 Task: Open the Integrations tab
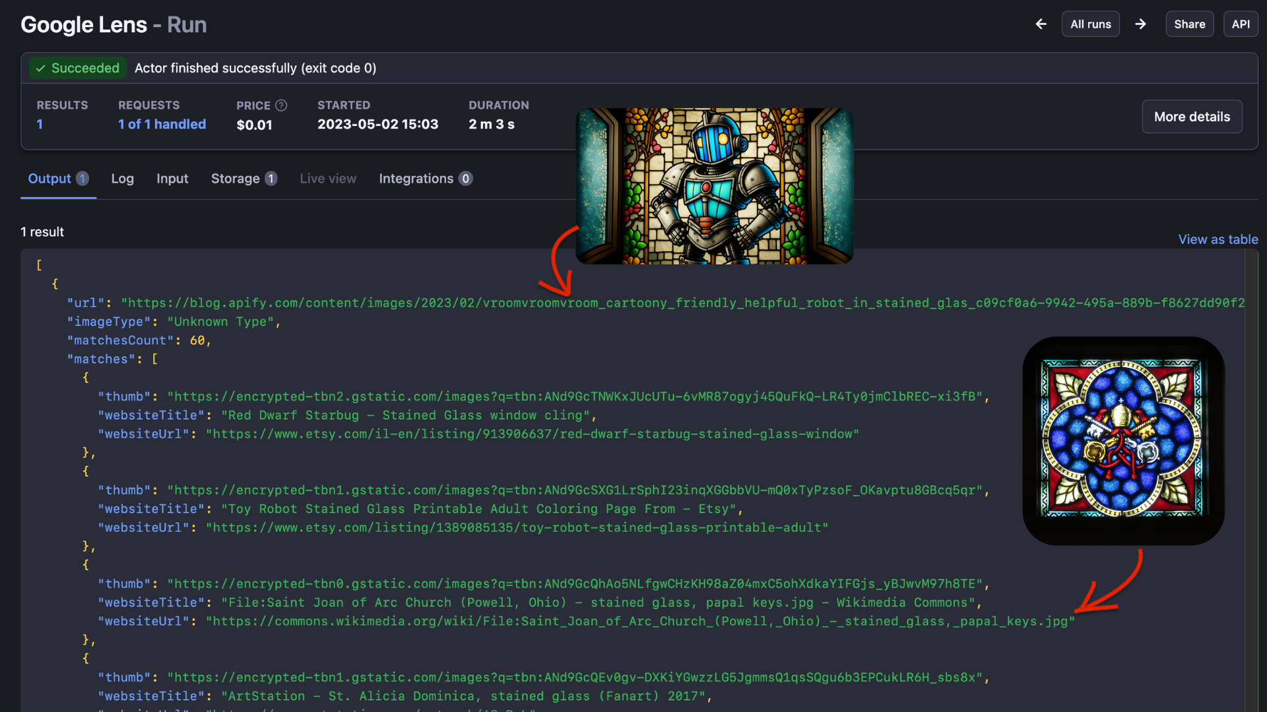click(415, 179)
